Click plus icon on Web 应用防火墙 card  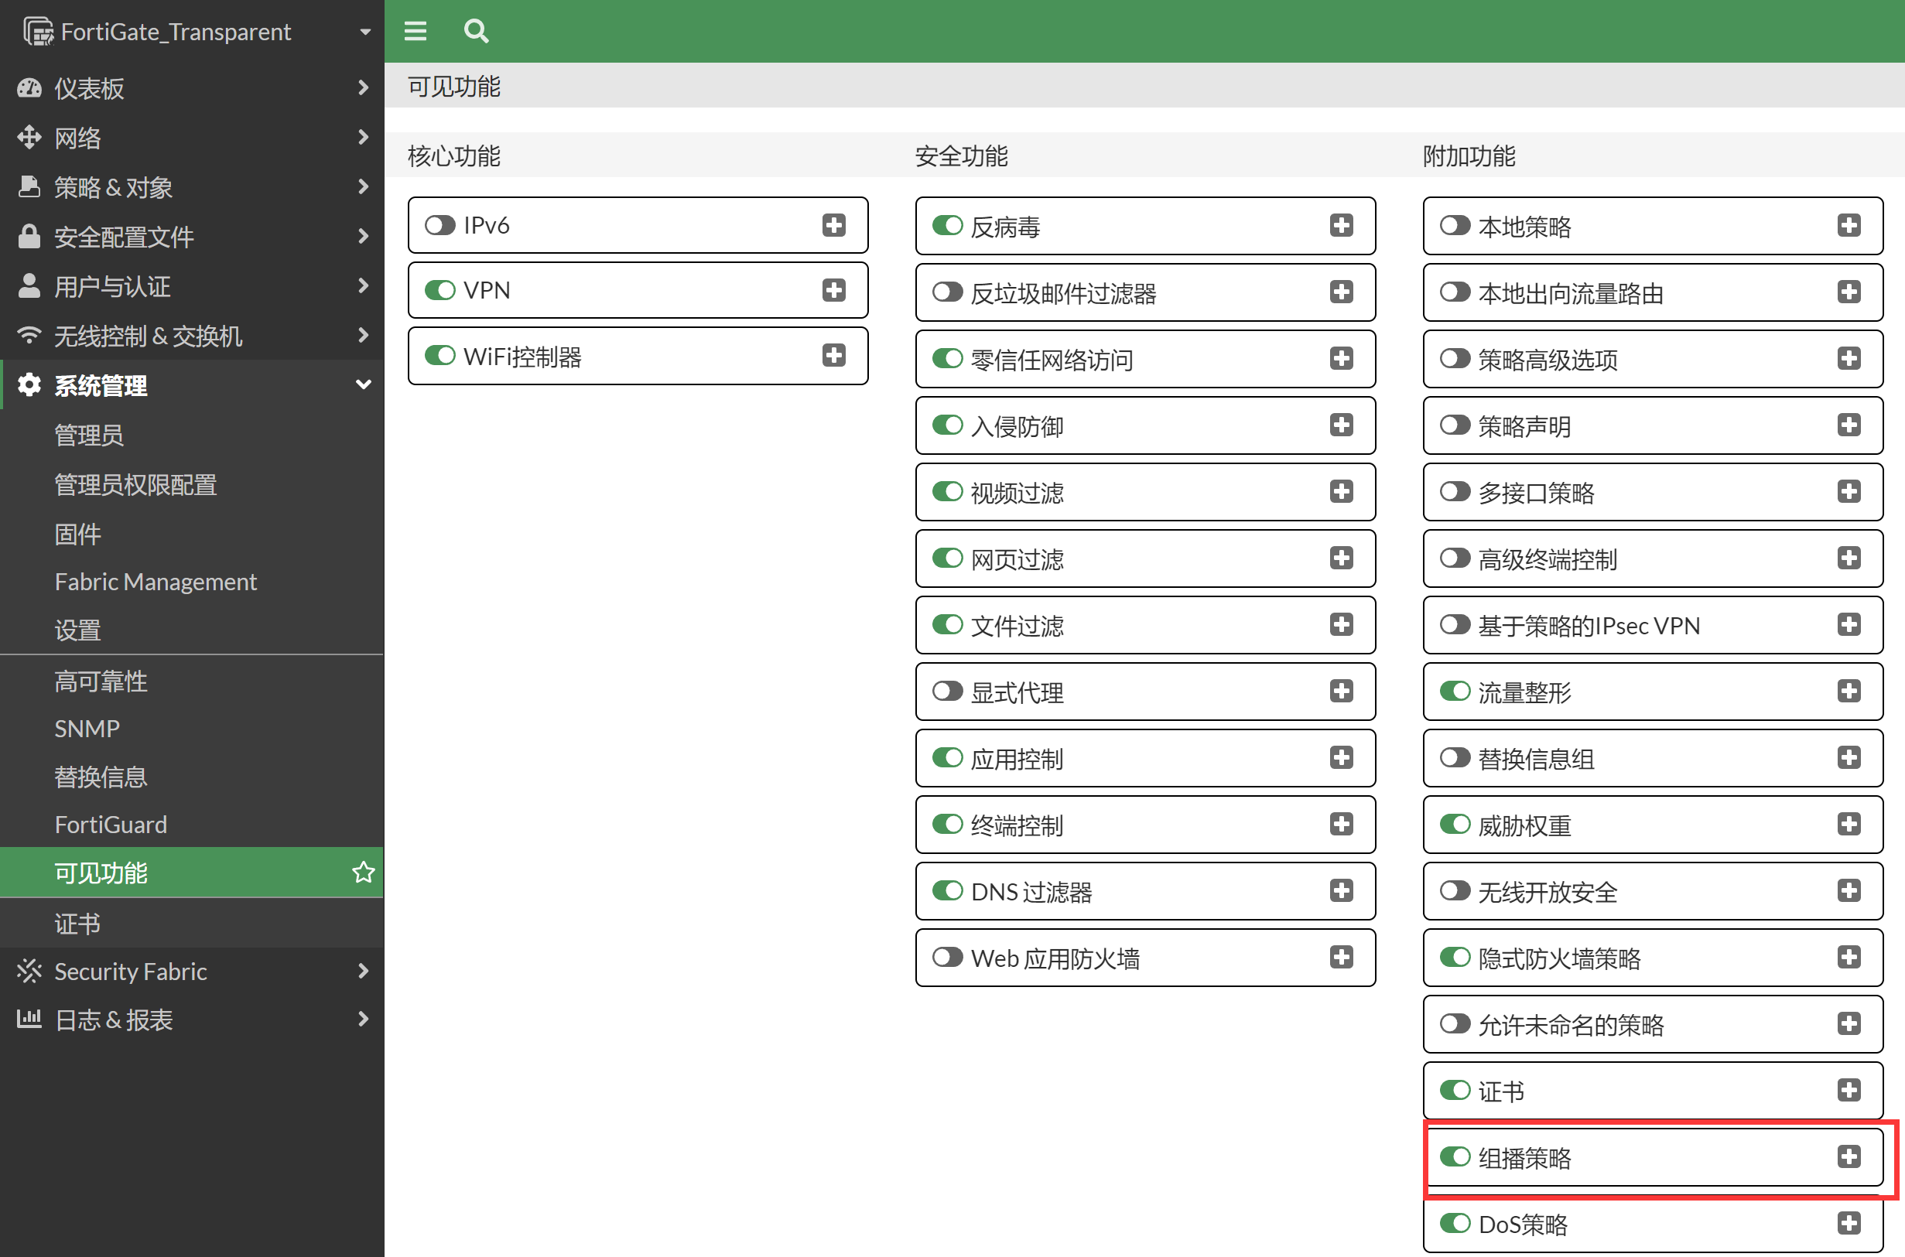(x=1342, y=956)
